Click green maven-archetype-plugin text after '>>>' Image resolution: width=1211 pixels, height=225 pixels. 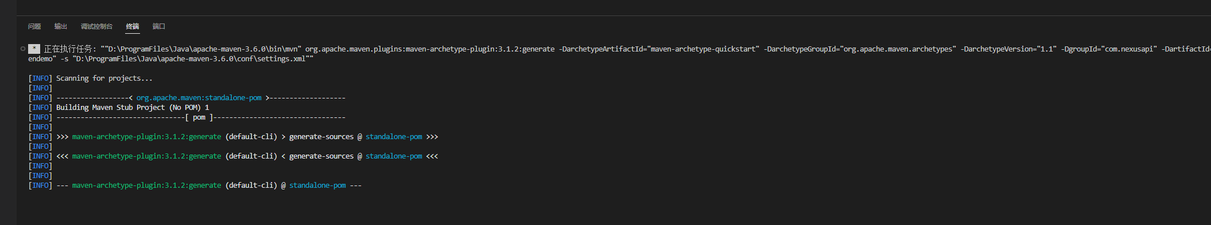(x=146, y=137)
